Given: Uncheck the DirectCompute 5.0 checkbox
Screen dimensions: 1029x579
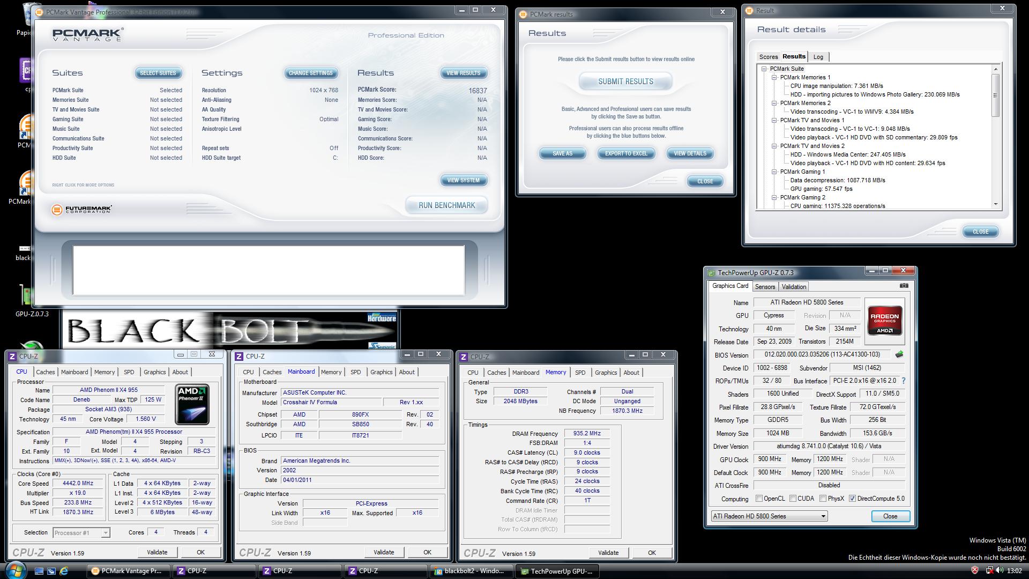Looking at the screenshot, I should point(852,499).
